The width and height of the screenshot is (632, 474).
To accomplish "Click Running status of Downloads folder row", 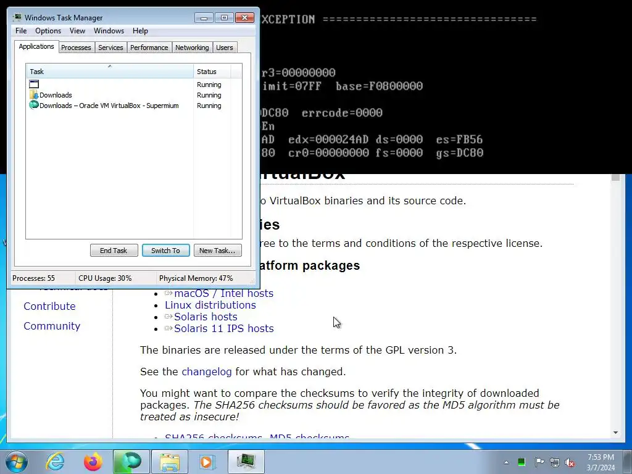I will [x=209, y=95].
